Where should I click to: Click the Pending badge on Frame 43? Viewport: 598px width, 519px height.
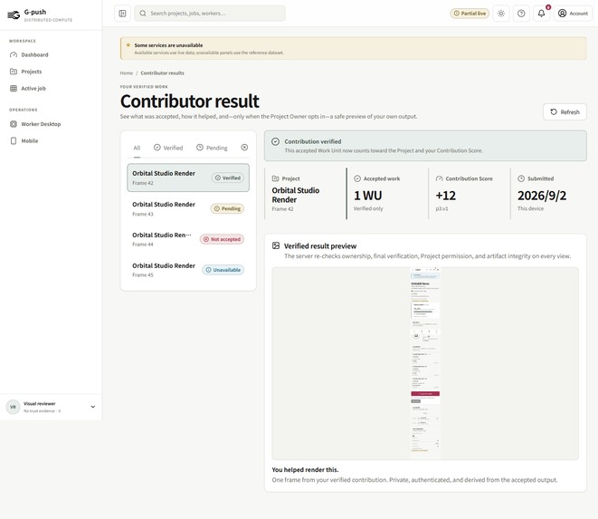[227, 208]
